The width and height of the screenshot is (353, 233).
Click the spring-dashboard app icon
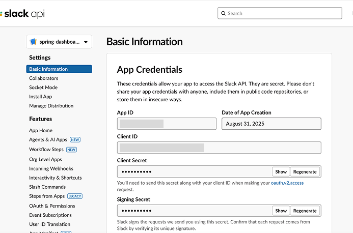point(33,42)
